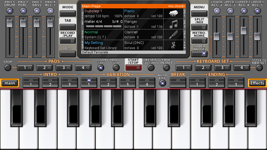Switch to the Effects panel
267x150 pixels.
pos(257,83)
